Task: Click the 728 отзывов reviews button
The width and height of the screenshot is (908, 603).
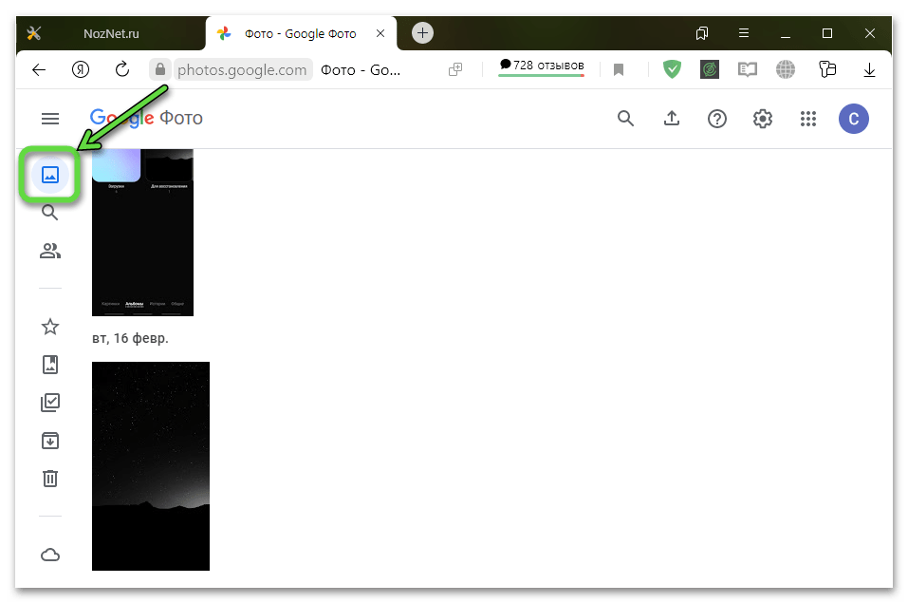Action: pyautogui.click(x=542, y=66)
